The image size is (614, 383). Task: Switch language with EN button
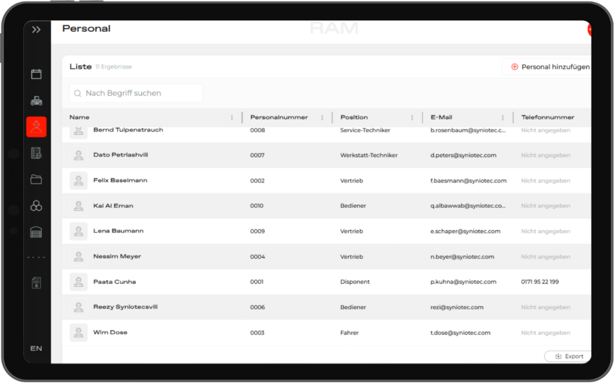(36, 349)
